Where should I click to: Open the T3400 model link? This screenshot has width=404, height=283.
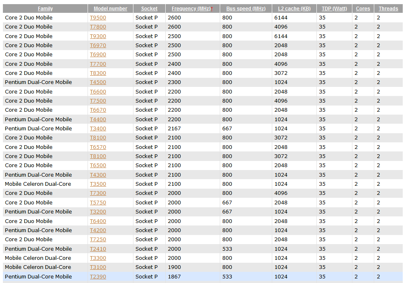pos(98,129)
